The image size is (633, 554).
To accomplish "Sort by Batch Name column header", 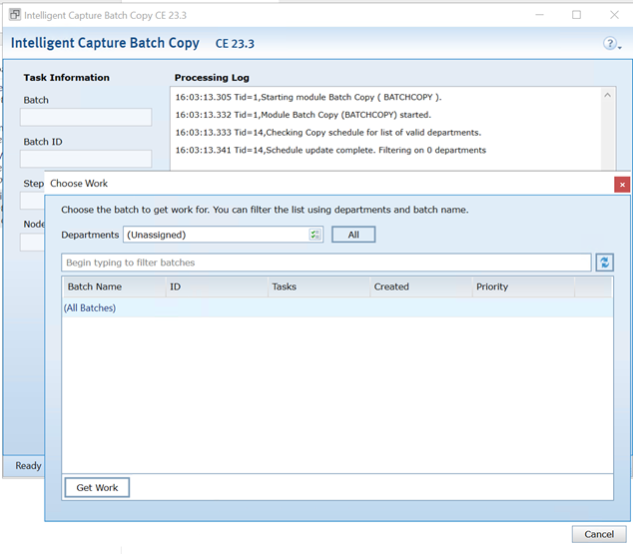I will [115, 286].
